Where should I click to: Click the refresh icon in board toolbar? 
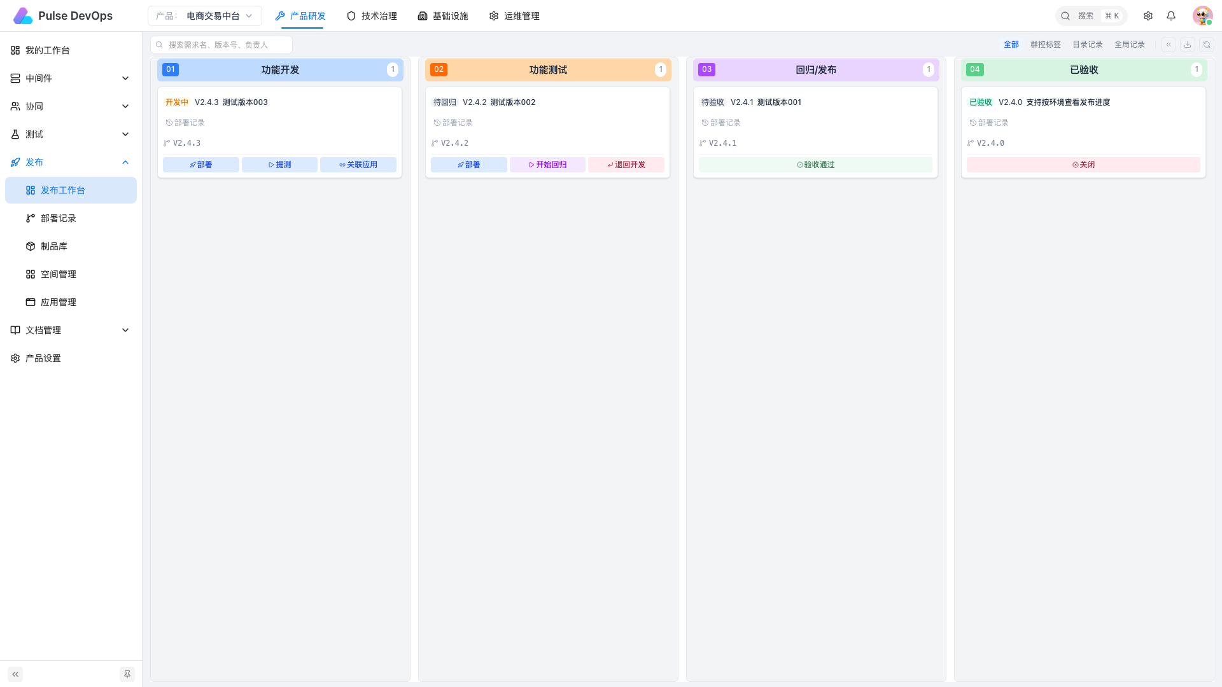tap(1207, 45)
